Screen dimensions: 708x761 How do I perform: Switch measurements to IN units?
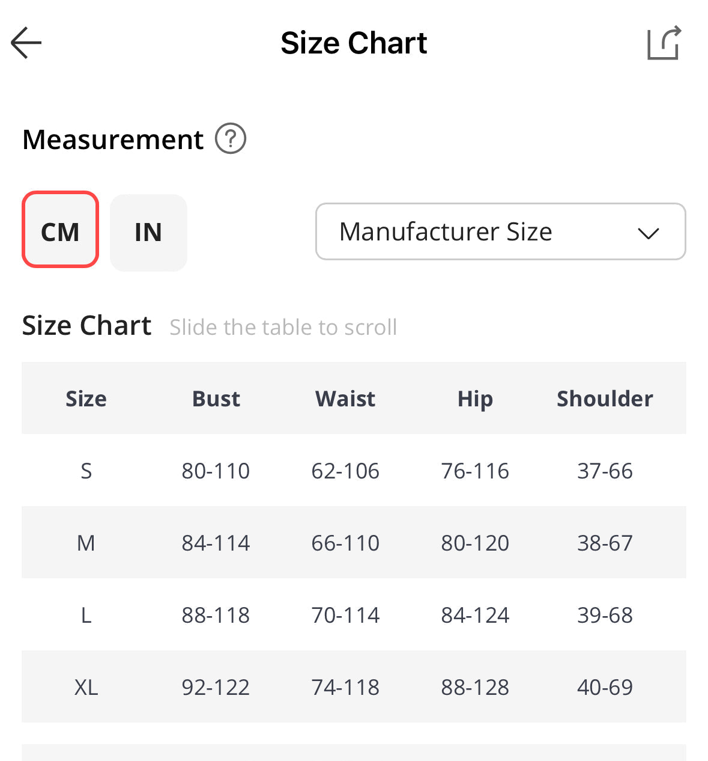(x=148, y=233)
